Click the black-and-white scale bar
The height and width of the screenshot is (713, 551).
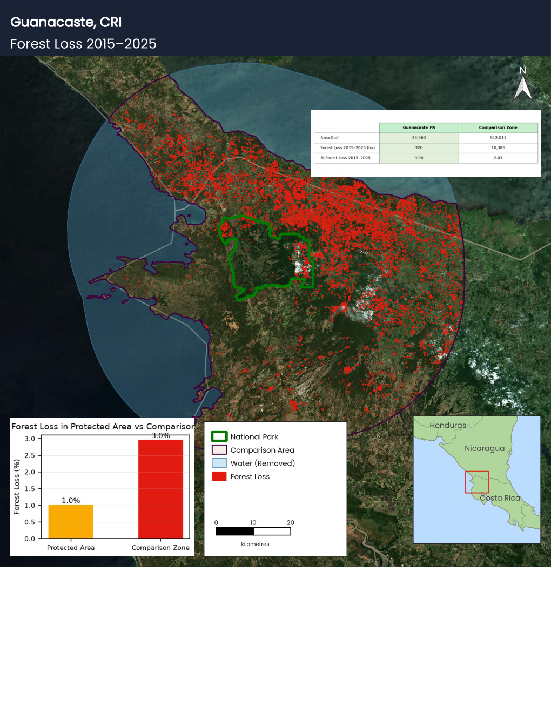pyautogui.click(x=253, y=532)
